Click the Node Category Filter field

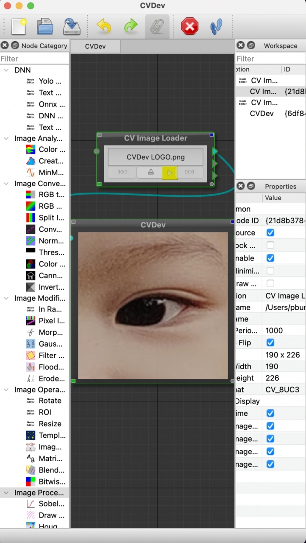click(x=34, y=59)
